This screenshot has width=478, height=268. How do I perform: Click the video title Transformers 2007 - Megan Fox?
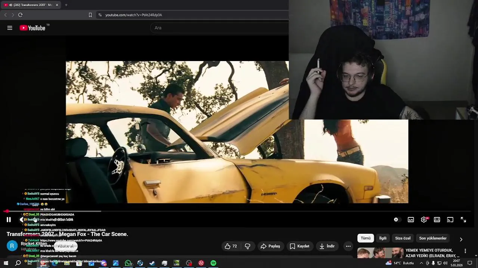(67, 234)
